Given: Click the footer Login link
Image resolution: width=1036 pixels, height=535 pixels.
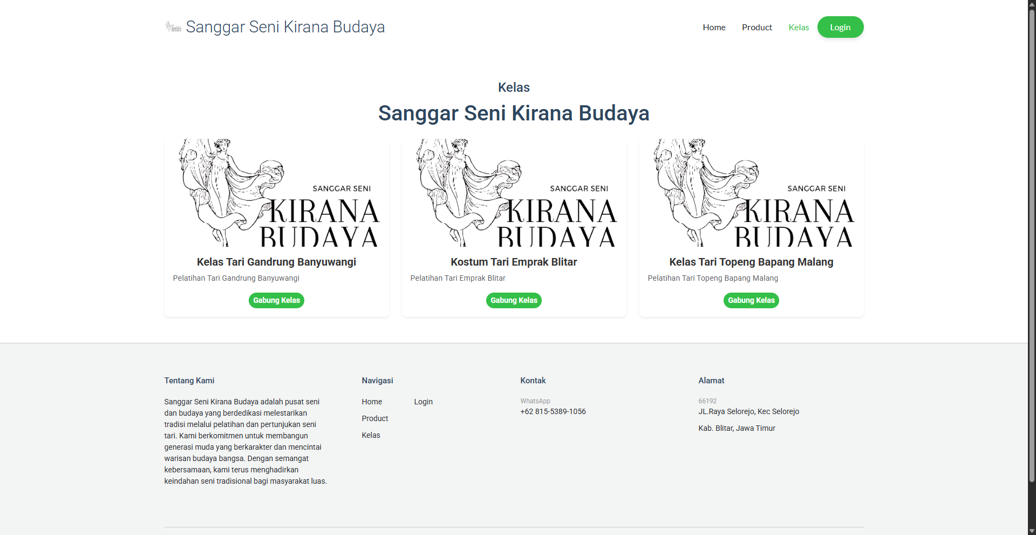Looking at the screenshot, I should click(423, 402).
